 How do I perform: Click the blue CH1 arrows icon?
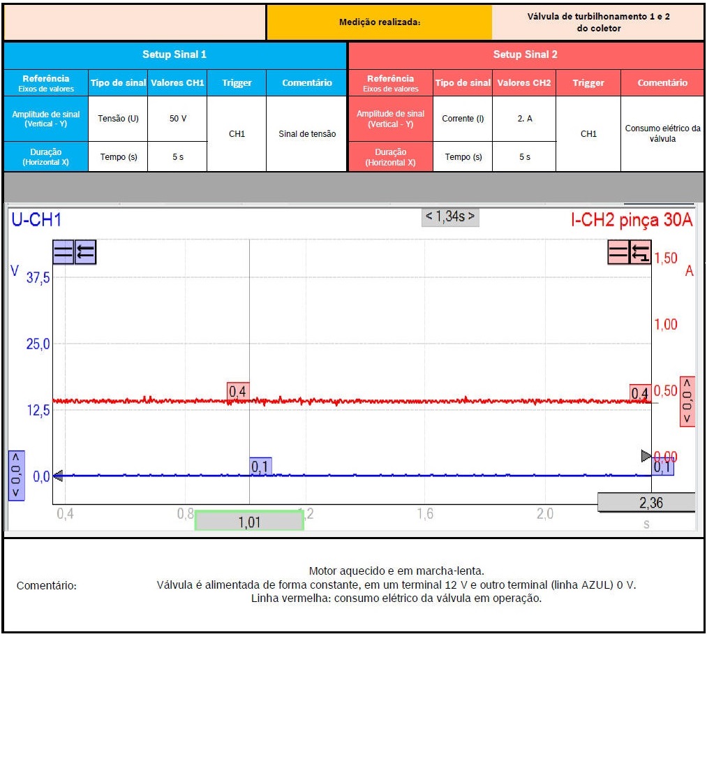85,252
